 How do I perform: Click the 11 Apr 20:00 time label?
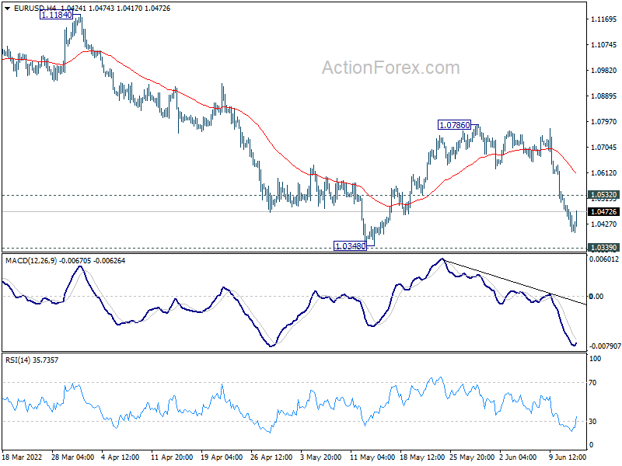(172, 457)
